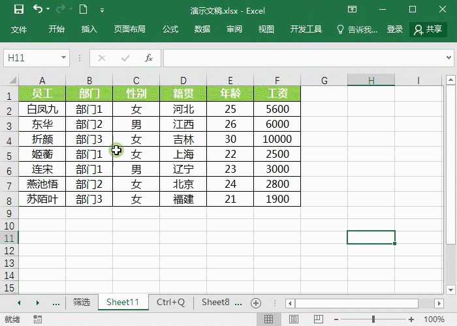Expand the Name Box dropdown
This screenshot has width=457, height=326.
coord(63,58)
